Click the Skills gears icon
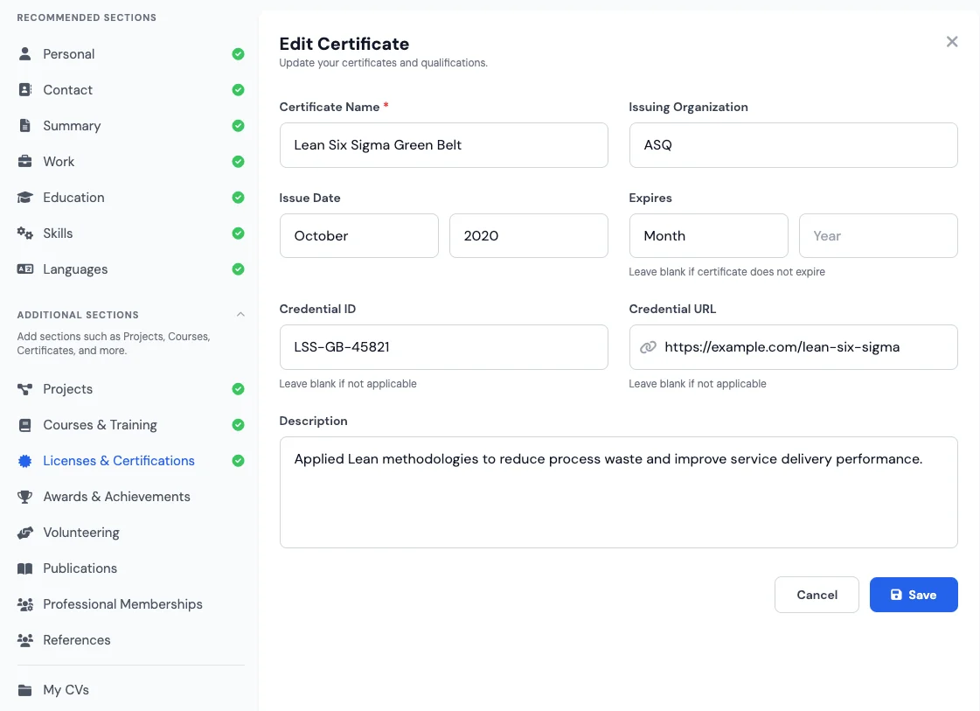The width and height of the screenshot is (980, 711). (x=25, y=234)
